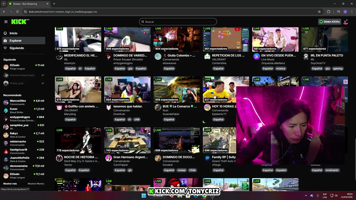Click Dosekai channel avatar
The height and width of the screenshot is (200, 356).
click(x=158, y=158)
